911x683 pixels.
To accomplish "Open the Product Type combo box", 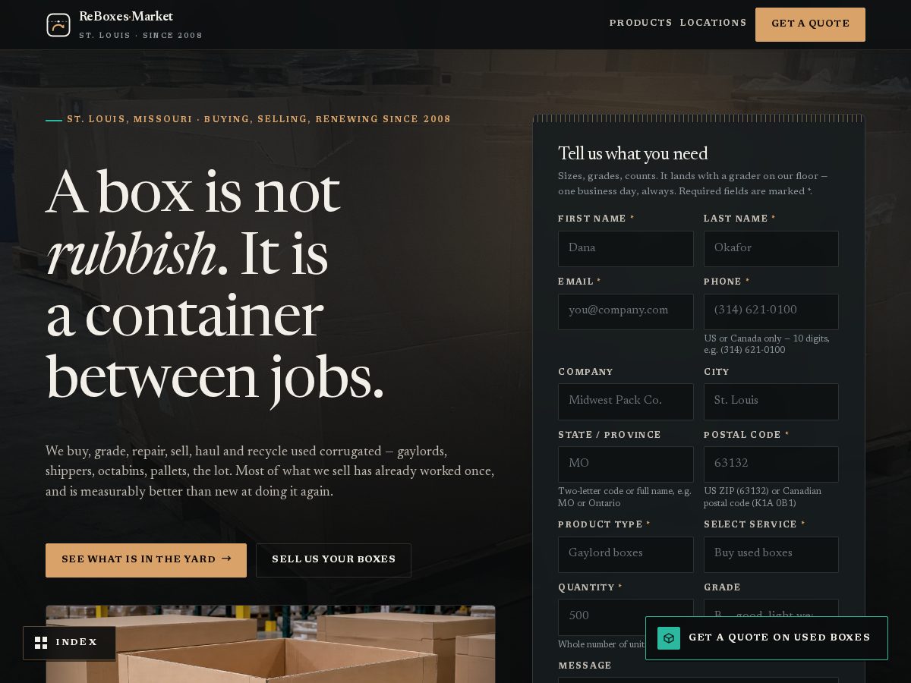I will click(626, 555).
